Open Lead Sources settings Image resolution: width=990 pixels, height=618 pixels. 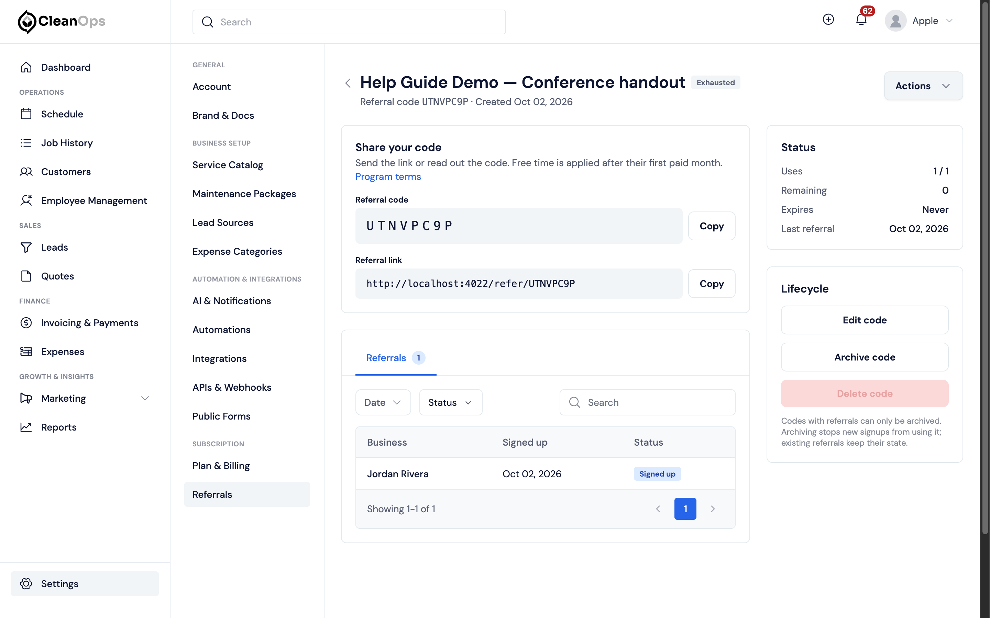pyautogui.click(x=223, y=222)
